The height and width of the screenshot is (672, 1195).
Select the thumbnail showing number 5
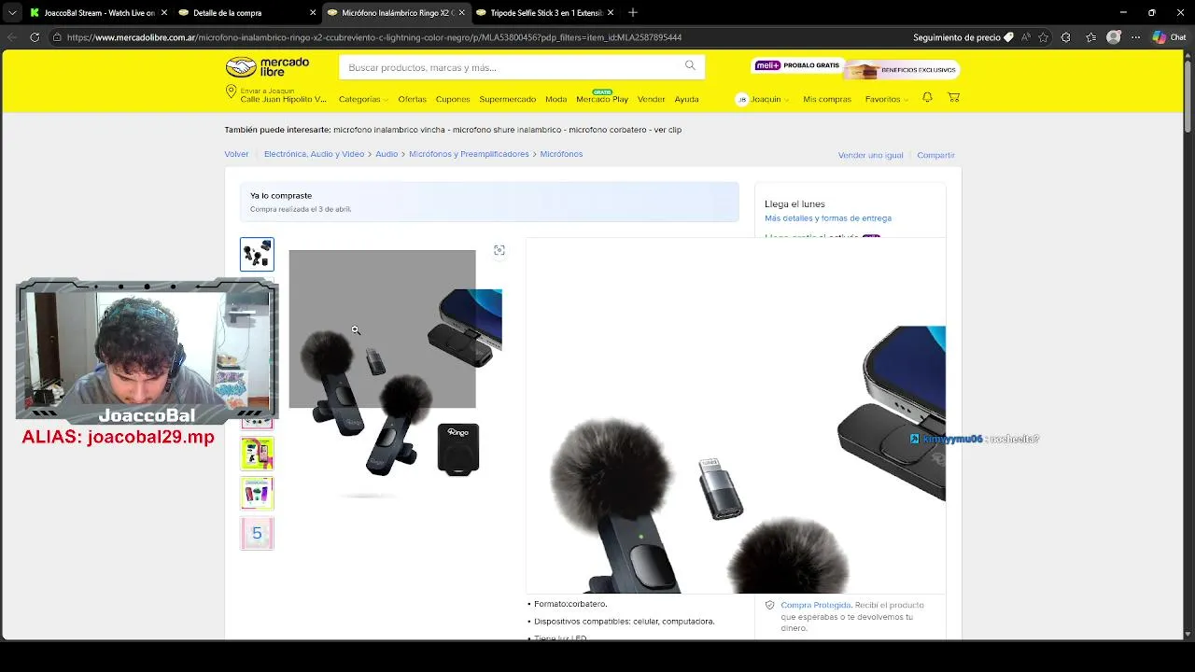point(257,533)
